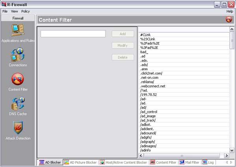236x167 pixels.
Task: Open the Policy menu
Action: tap(26, 11)
